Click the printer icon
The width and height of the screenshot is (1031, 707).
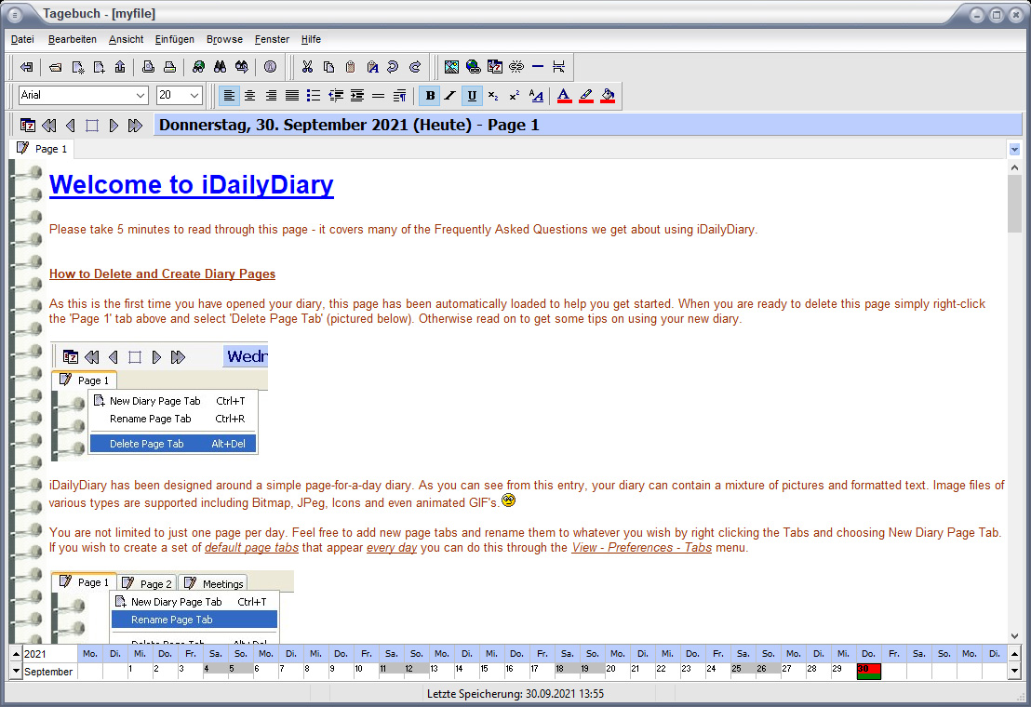[169, 67]
